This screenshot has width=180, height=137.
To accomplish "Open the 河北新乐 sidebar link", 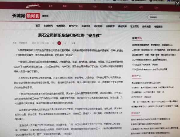I will [x=152, y=88].
